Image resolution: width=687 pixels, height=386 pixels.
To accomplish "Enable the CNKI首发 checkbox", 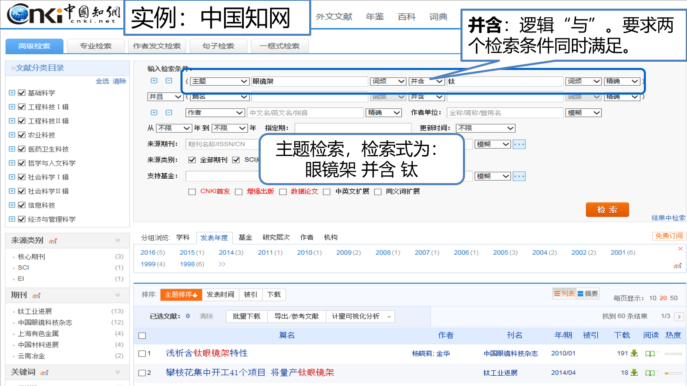I will [x=192, y=192].
